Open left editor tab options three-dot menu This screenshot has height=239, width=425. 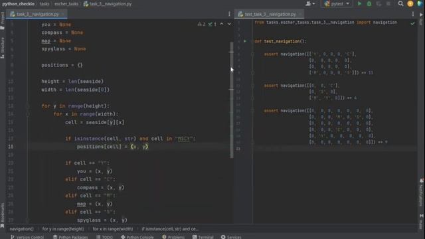pyautogui.click(x=229, y=14)
